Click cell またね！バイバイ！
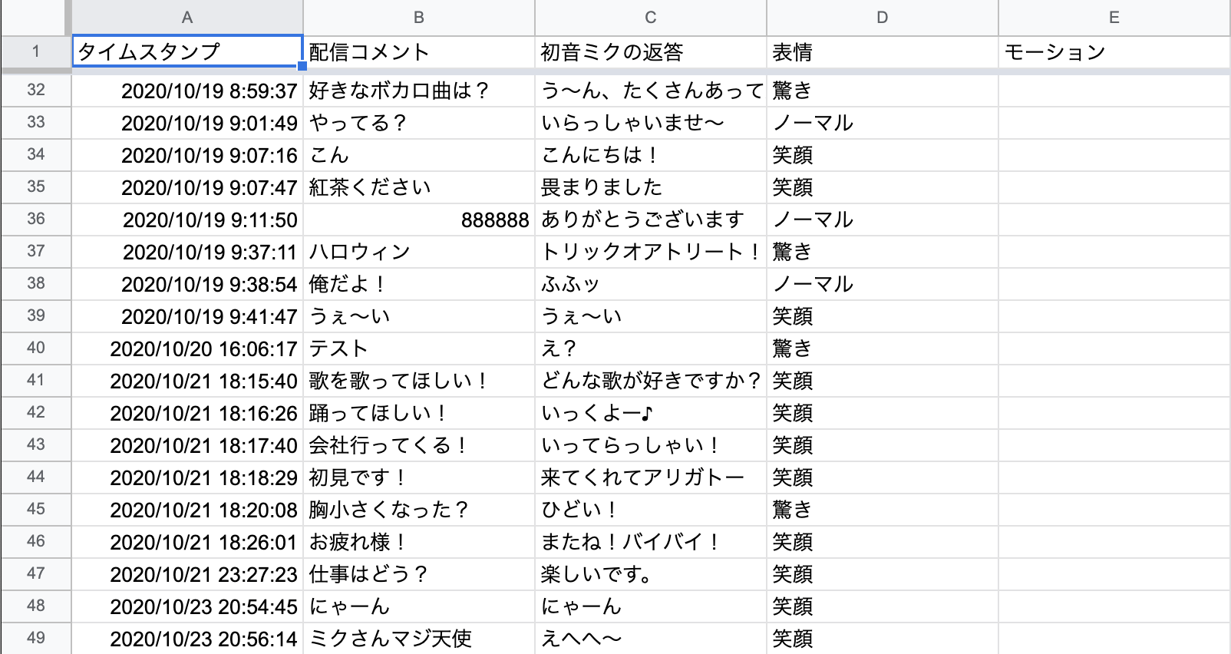The width and height of the screenshot is (1231, 654). pos(651,542)
